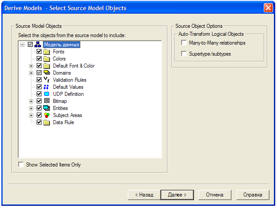Toggle the Supertype/subtypes checkbox

coord(184,54)
